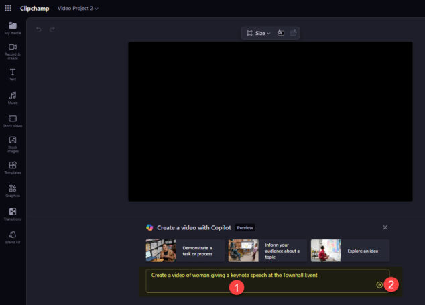425x305 pixels.
Task: Click the Inform your audience thumbnail image
Action: pos(243,251)
